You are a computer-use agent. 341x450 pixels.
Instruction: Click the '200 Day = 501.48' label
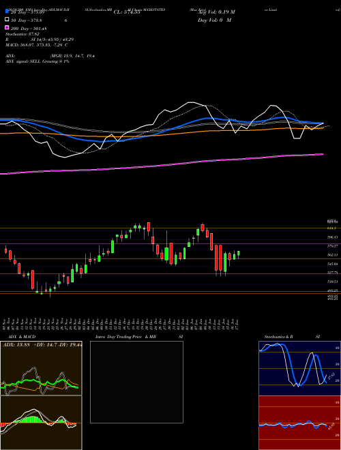(x=29, y=29)
